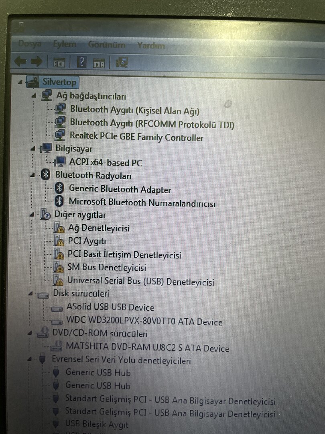Image resolution: width=325 pixels, height=434 pixels.
Task: Select the first Generic USB Hub
Action: point(98,373)
